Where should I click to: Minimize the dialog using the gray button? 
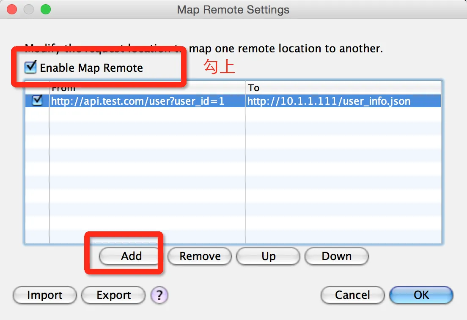click(29, 9)
